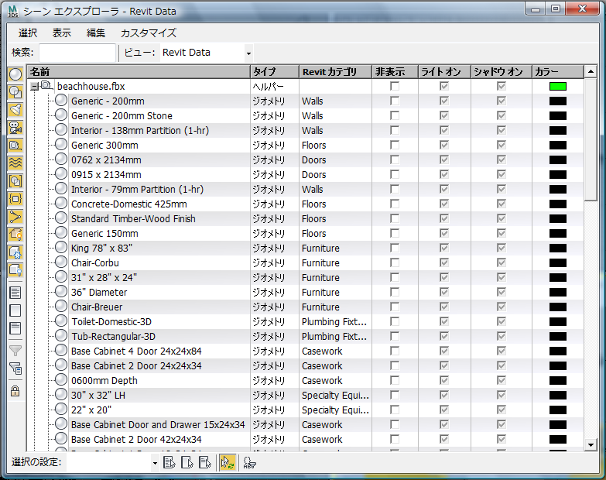Click the Display None filter icon
The width and height of the screenshot is (606, 480).
click(15, 310)
